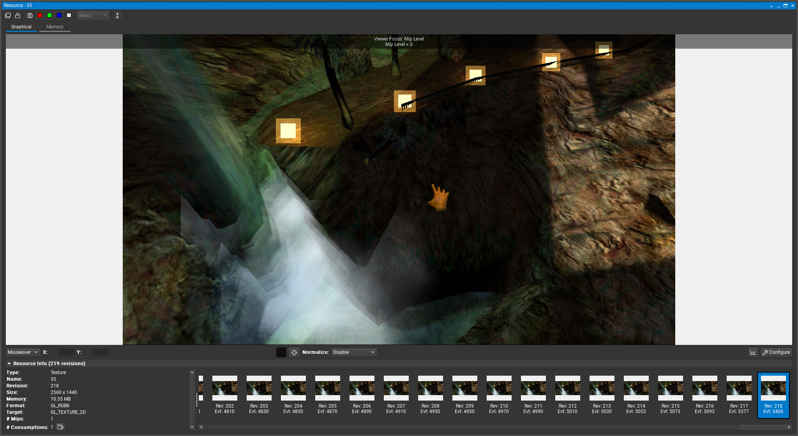This screenshot has height=436, width=798.
Task: Maximize the Resource - 35 window
Action: pyautogui.click(x=786, y=5)
